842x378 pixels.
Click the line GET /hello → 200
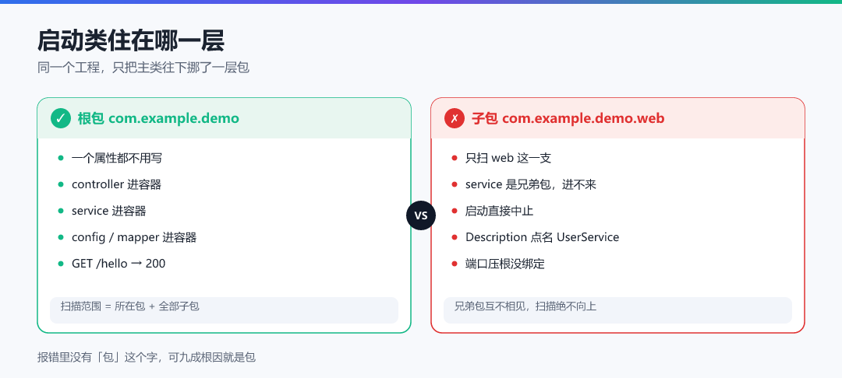[x=119, y=264]
